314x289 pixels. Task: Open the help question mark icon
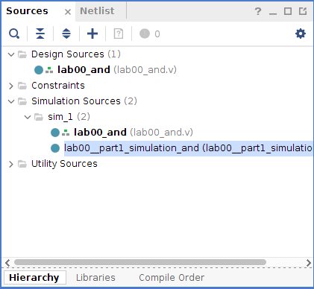[x=258, y=11]
